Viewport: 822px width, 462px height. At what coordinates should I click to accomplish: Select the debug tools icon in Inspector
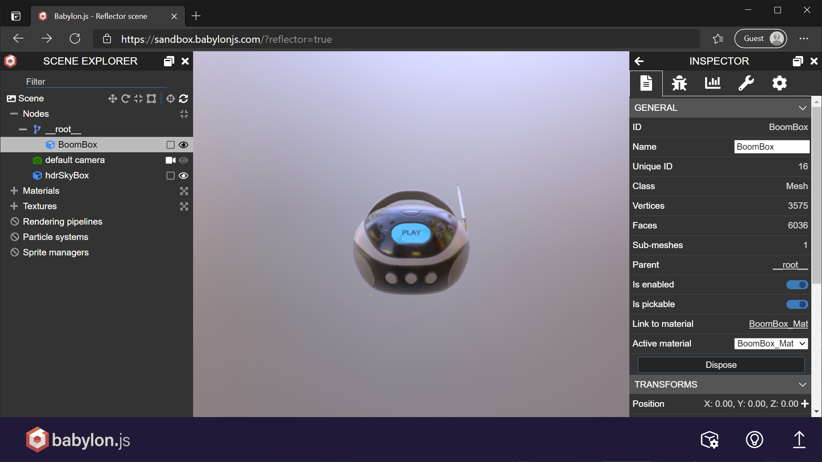click(680, 83)
